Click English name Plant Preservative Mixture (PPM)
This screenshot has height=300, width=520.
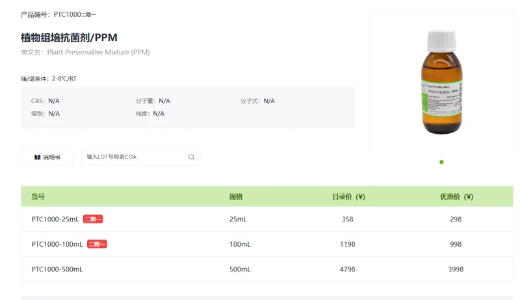[x=99, y=53]
